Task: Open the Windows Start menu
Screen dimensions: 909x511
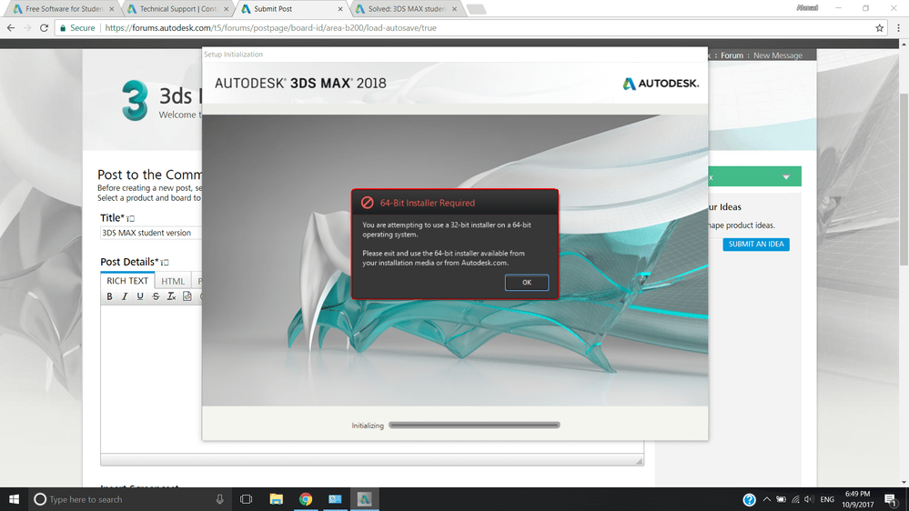Action: coord(14,499)
